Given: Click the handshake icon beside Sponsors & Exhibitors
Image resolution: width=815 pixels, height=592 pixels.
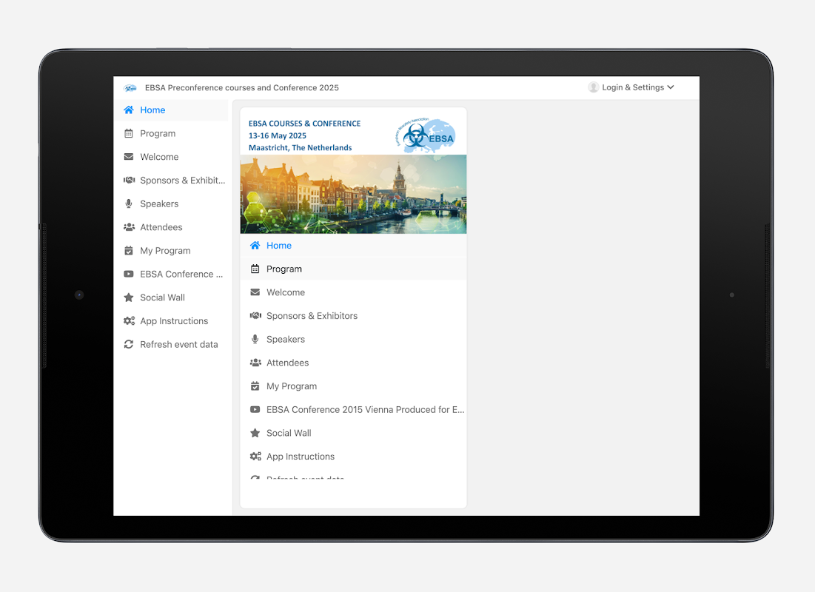Looking at the screenshot, I should [255, 315].
